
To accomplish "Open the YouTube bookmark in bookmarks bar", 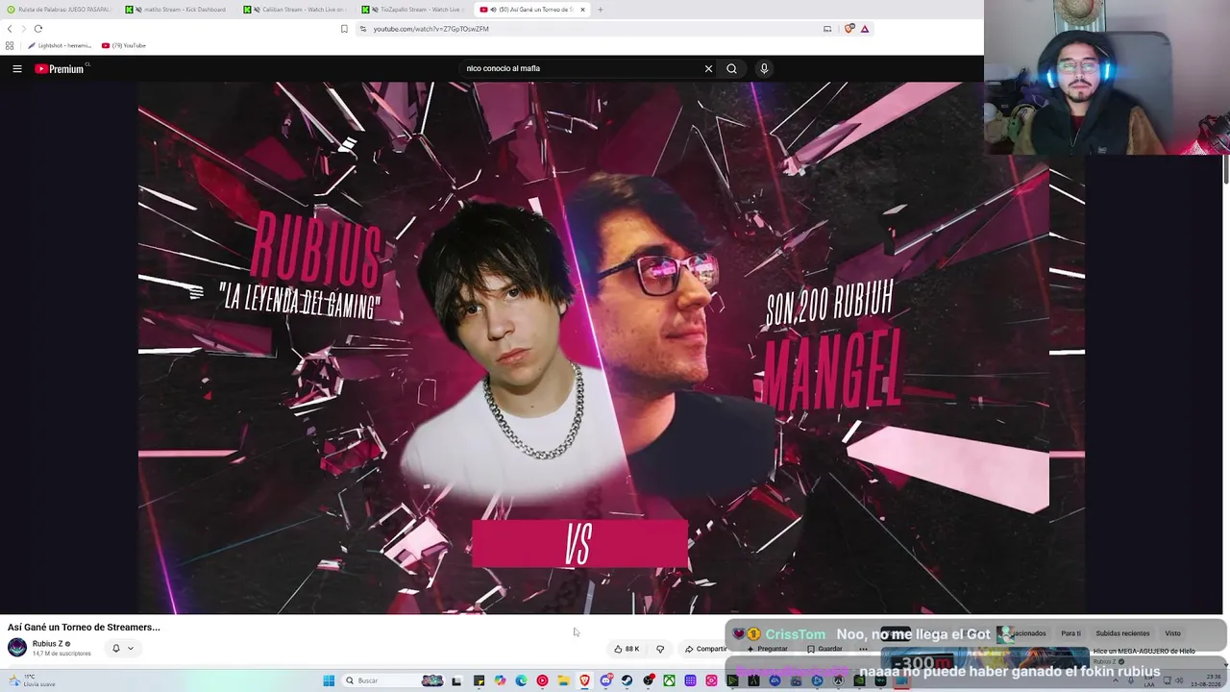I will [124, 45].
